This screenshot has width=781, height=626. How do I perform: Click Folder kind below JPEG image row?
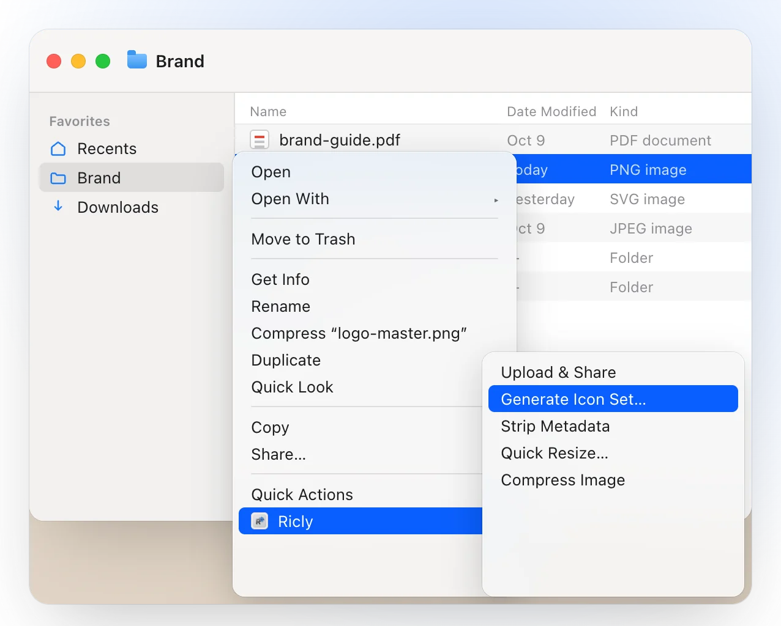tap(631, 258)
